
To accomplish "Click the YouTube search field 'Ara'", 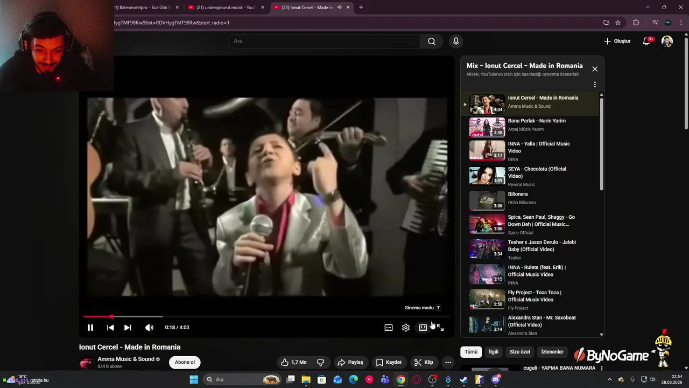I will coord(325,41).
